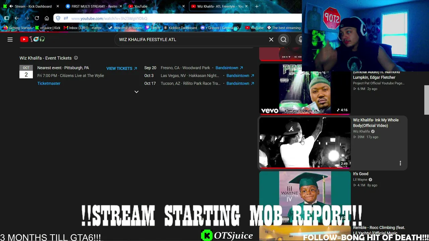Screen dimensions: 429x241
Task: Open Project Pat Official Youtube Page channel
Action: coord(379,83)
